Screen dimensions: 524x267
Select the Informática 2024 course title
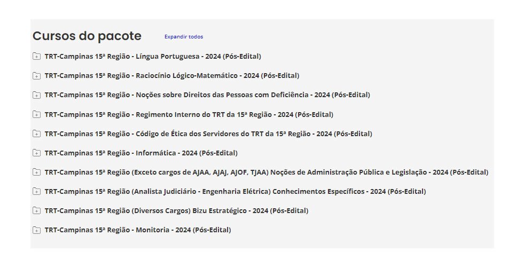click(141, 153)
